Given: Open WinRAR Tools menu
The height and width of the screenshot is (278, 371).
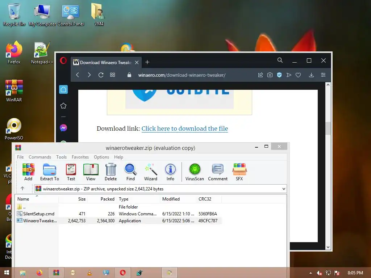Looking at the screenshot, I should pyautogui.click(x=61, y=157).
